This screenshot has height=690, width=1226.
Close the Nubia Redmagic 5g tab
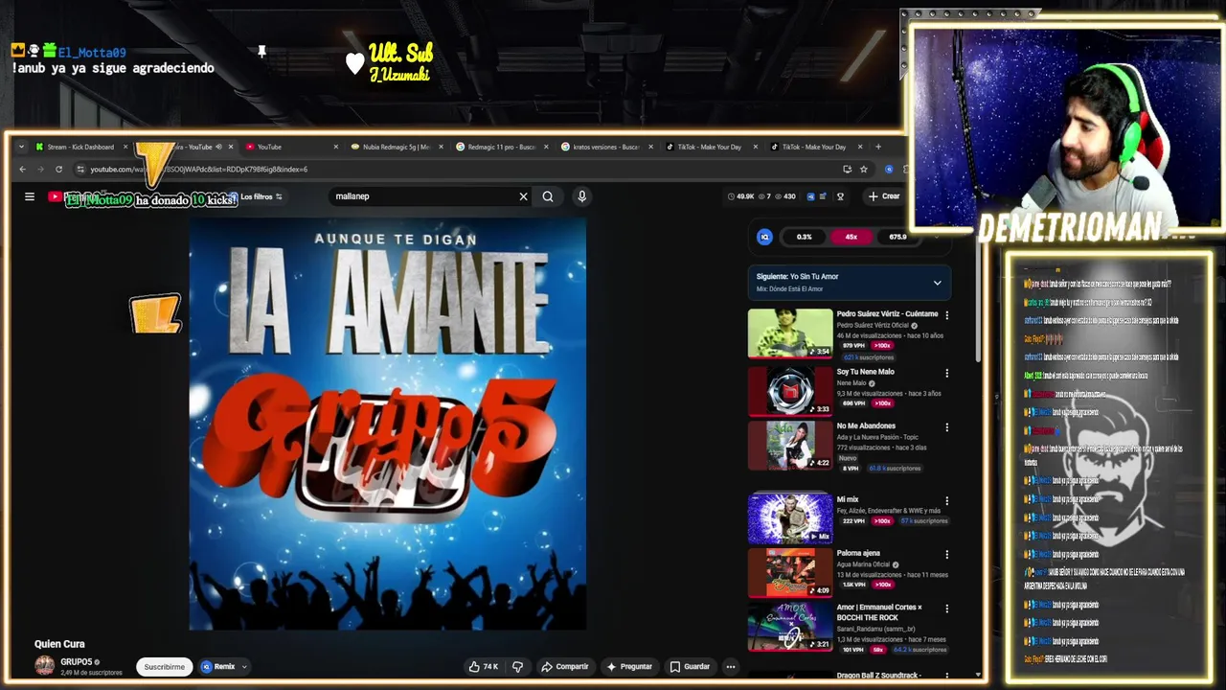pyautogui.click(x=442, y=147)
